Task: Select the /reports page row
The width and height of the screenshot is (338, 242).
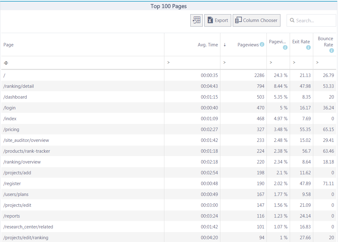Action: tap(169, 216)
